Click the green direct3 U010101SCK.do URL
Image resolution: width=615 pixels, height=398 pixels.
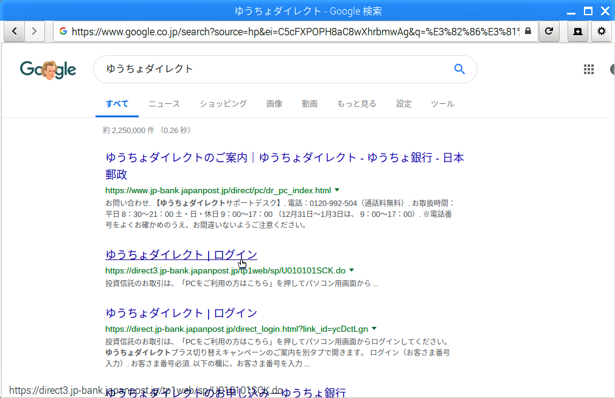225,270
